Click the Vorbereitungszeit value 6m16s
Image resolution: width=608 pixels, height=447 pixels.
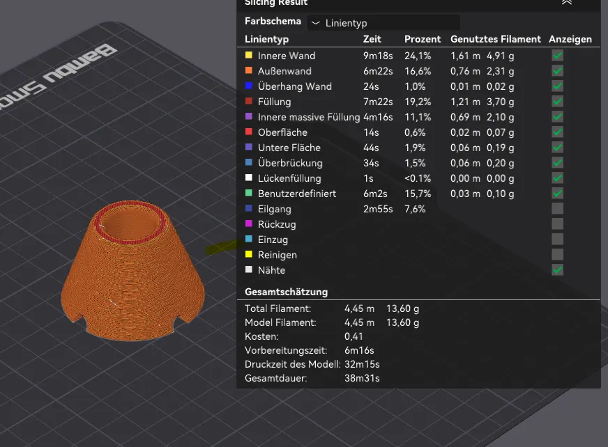click(x=359, y=350)
